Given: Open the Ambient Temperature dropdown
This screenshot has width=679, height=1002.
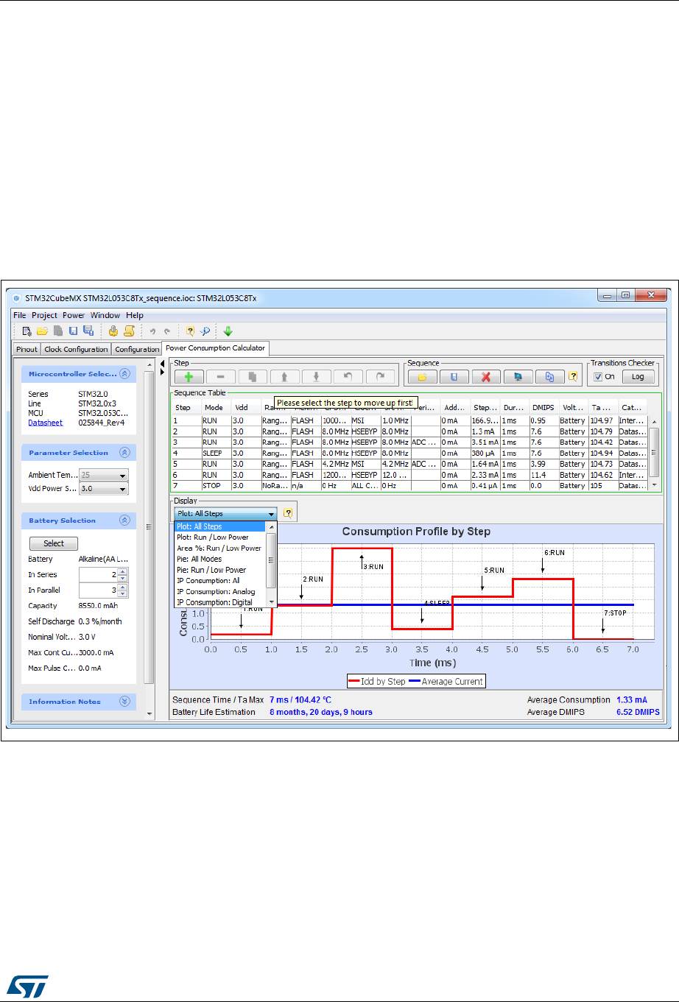Looking at the screenshot, I should coord(104,475).
